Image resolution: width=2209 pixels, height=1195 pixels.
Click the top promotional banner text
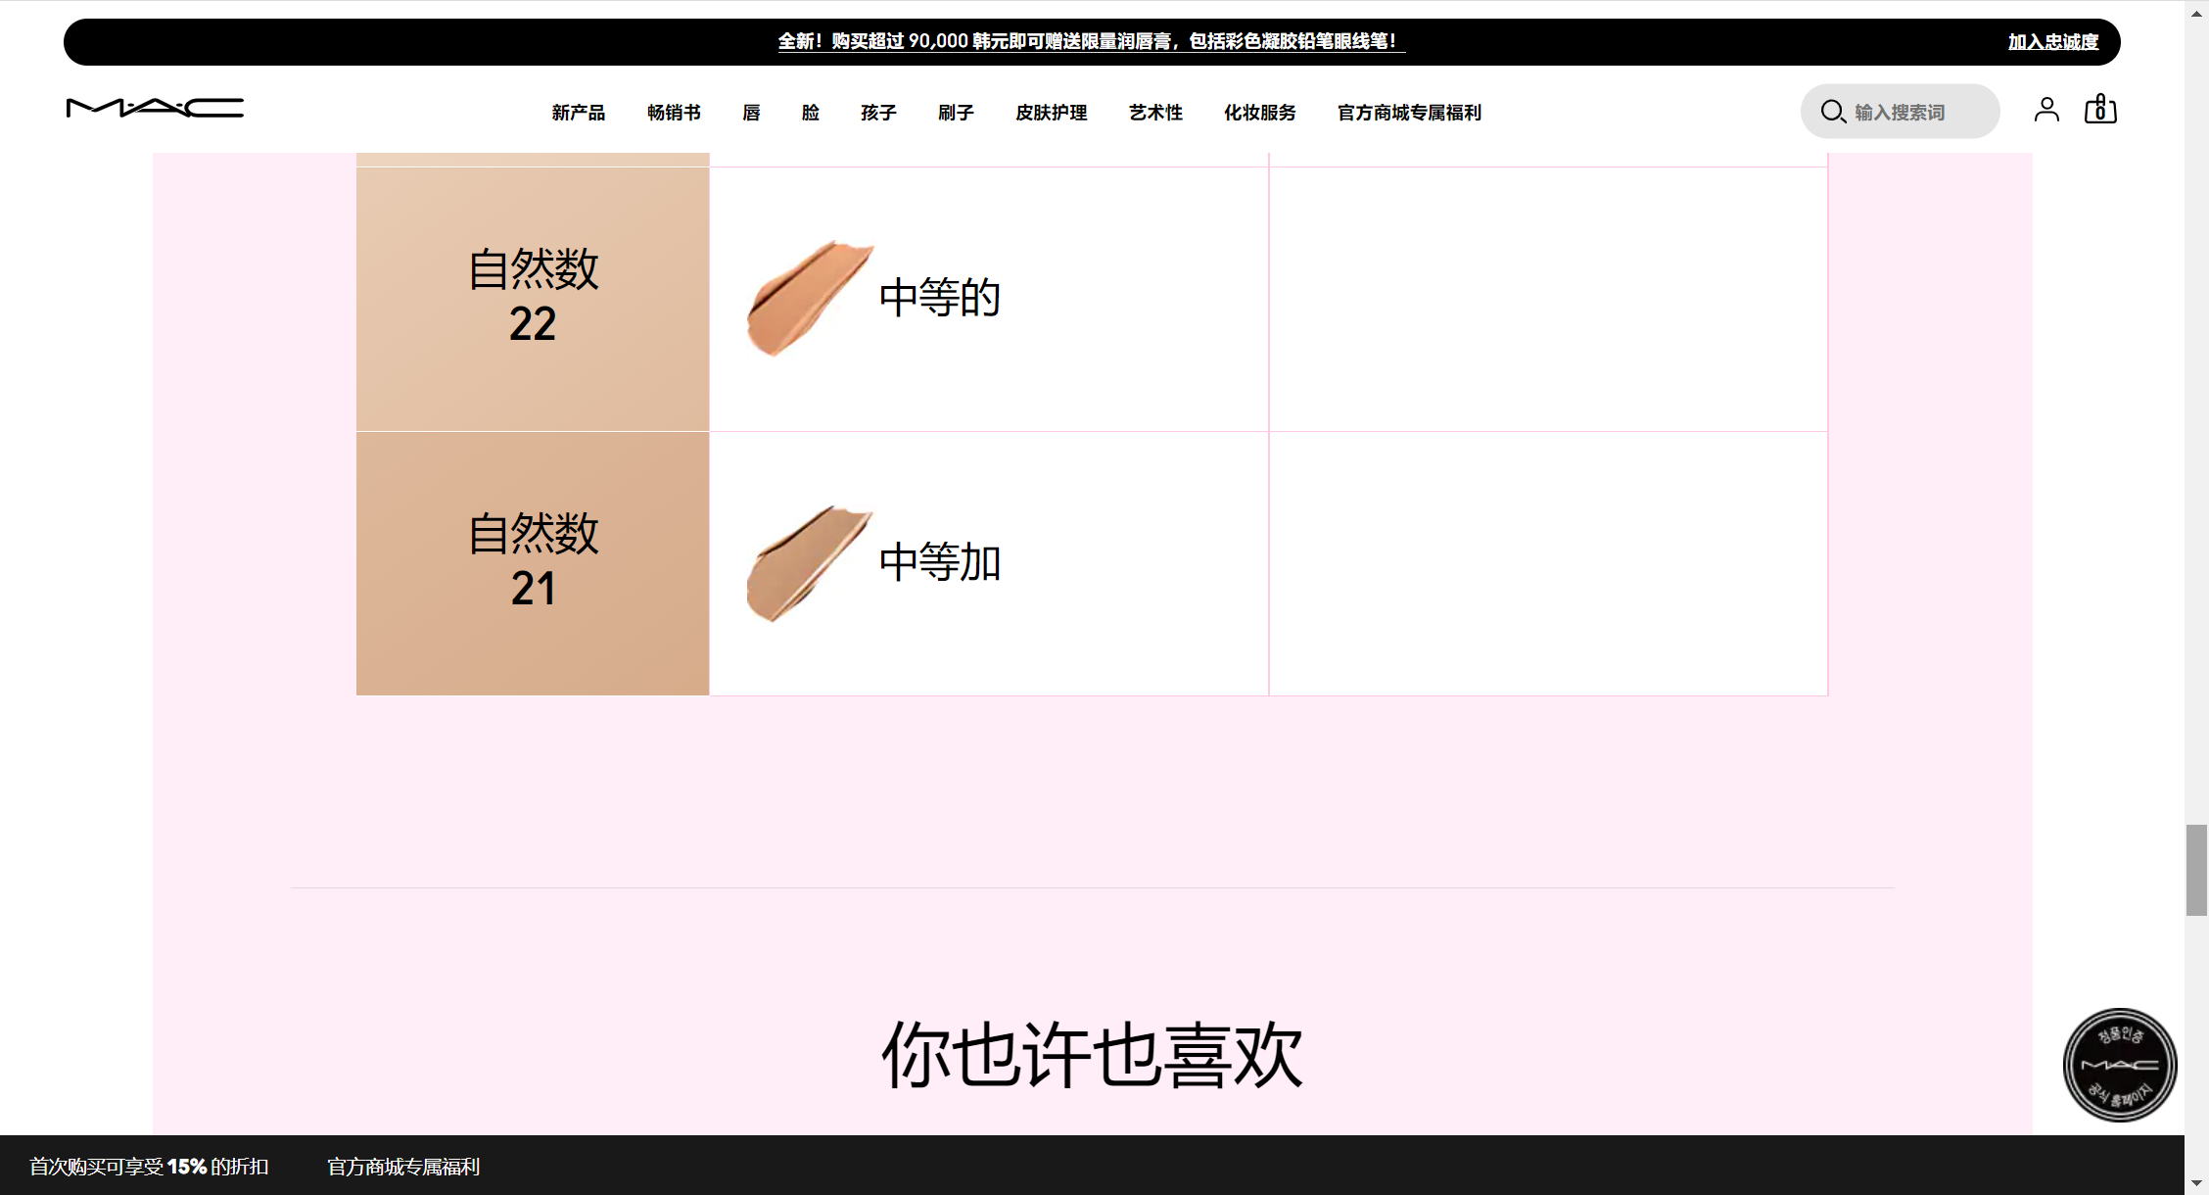1091,41
